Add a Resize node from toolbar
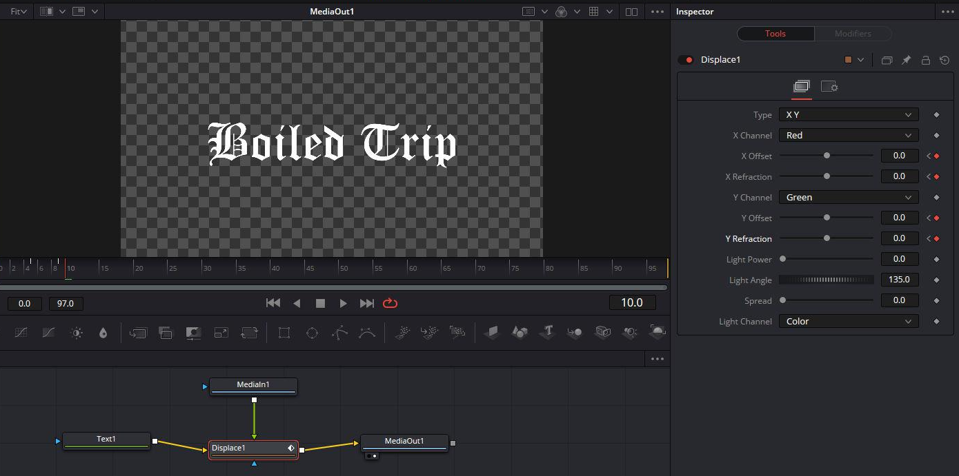Screen dimensions: 959x476 point(221,333)
